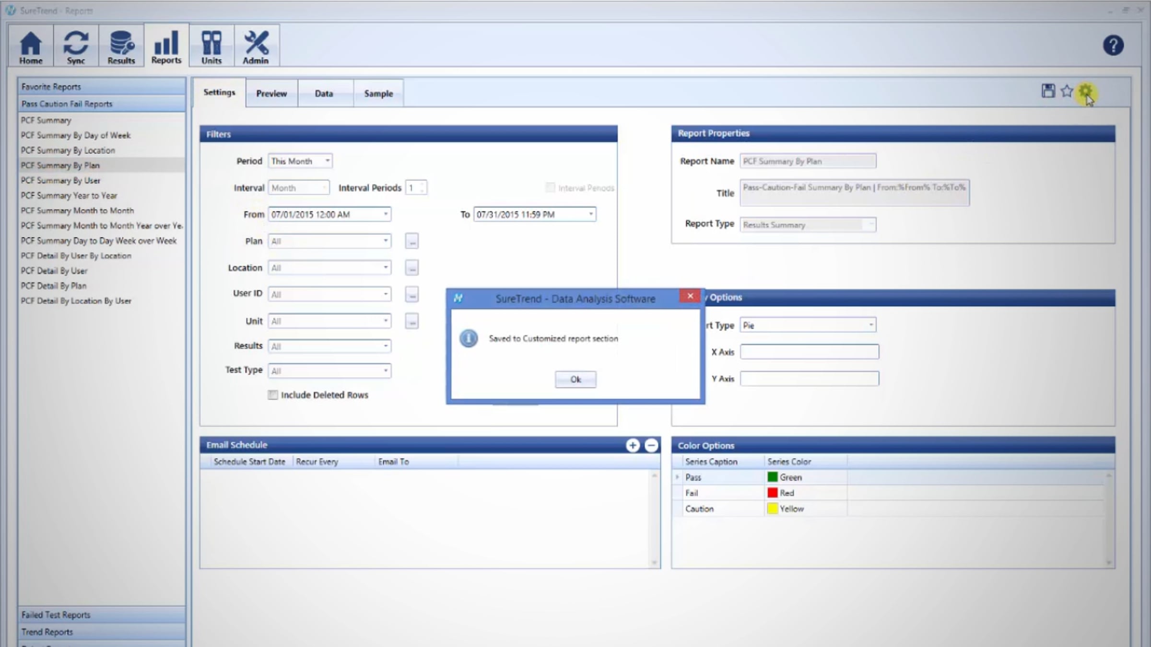Click the Report Name field
This screenshot has height=647, width=1151.
click(x=808, y=161)
